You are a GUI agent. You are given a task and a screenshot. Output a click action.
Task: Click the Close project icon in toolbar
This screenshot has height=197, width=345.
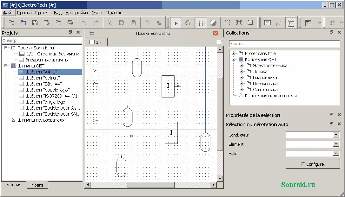(x=58, y=23)
